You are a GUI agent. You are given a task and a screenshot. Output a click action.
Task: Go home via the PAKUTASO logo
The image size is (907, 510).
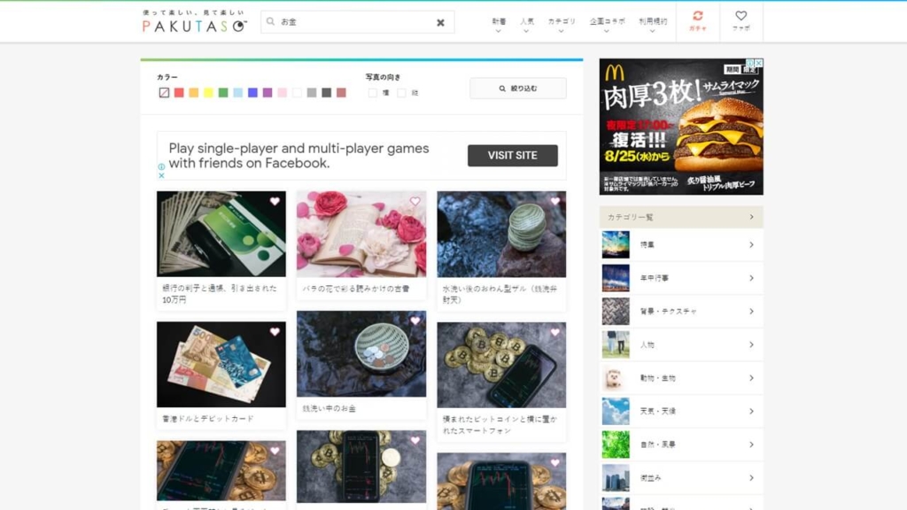click(194, 21)
